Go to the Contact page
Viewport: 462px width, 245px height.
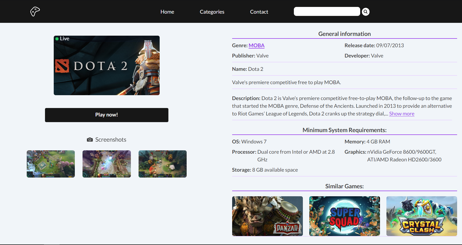point(259,12)
